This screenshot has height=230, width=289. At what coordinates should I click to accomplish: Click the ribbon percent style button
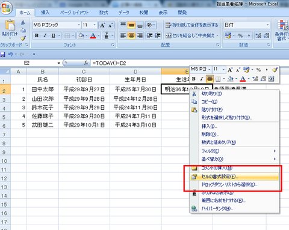tap(240, 35)
